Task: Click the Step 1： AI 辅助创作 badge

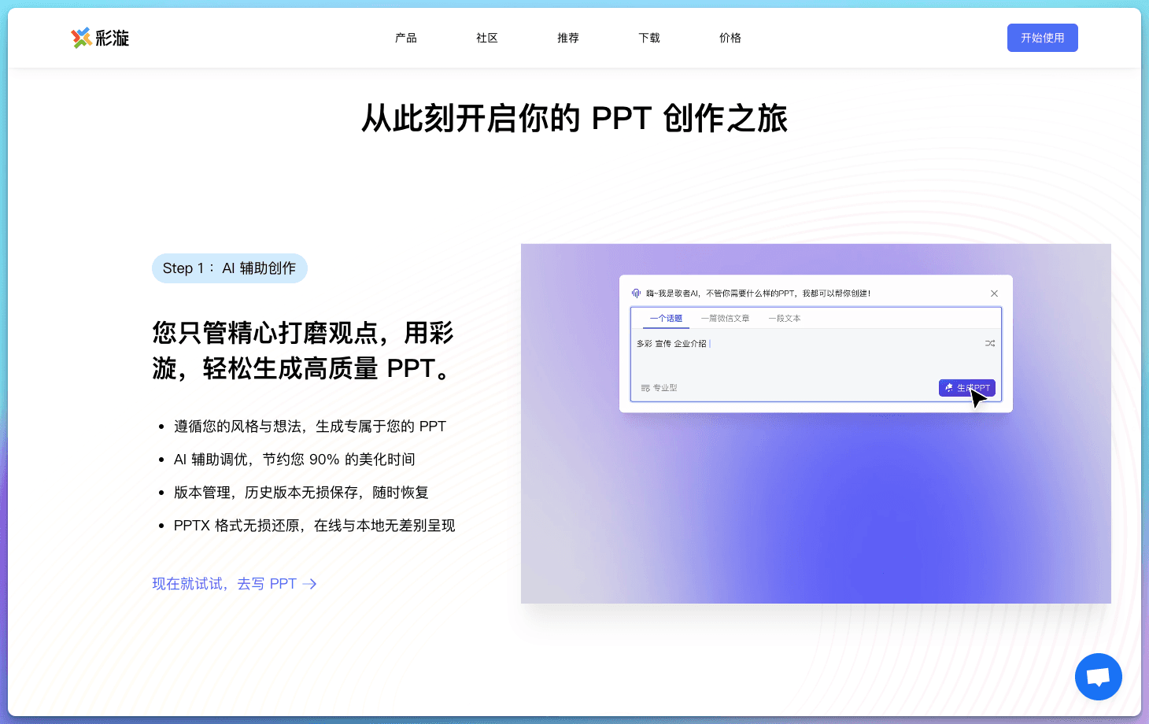Action: click(230, 268)
